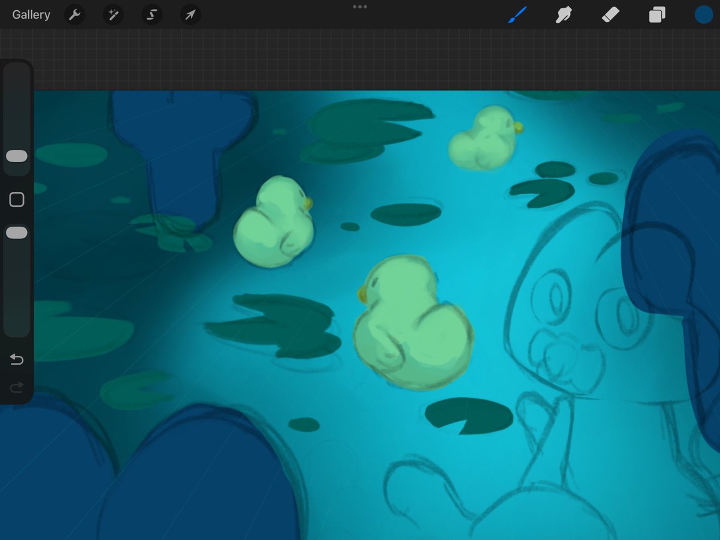Open the Brush Library via the brush icon
720x540 pixels.
(518, 14)
